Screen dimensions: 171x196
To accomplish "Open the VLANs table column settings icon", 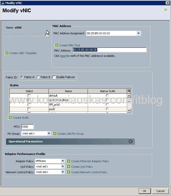I will click(x=129, y=91).
